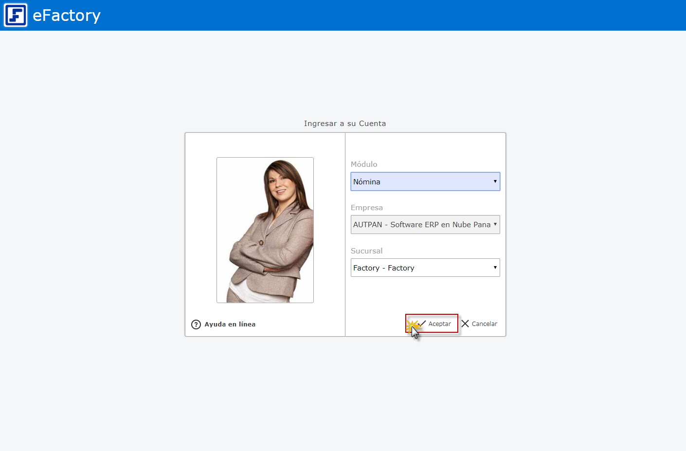
Task: Open the Módulo dropdown showing Nómina
Action: 425,181
